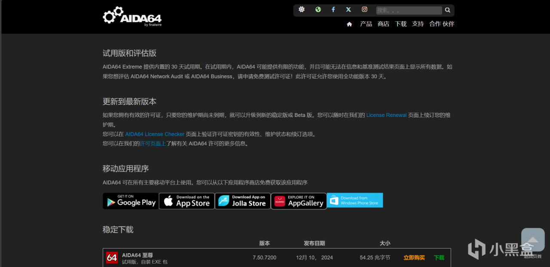The width and height of the screenshot is (550, 267).
Task: Click the 12月 10, 2024 date
Action: (x=315, y=258)
